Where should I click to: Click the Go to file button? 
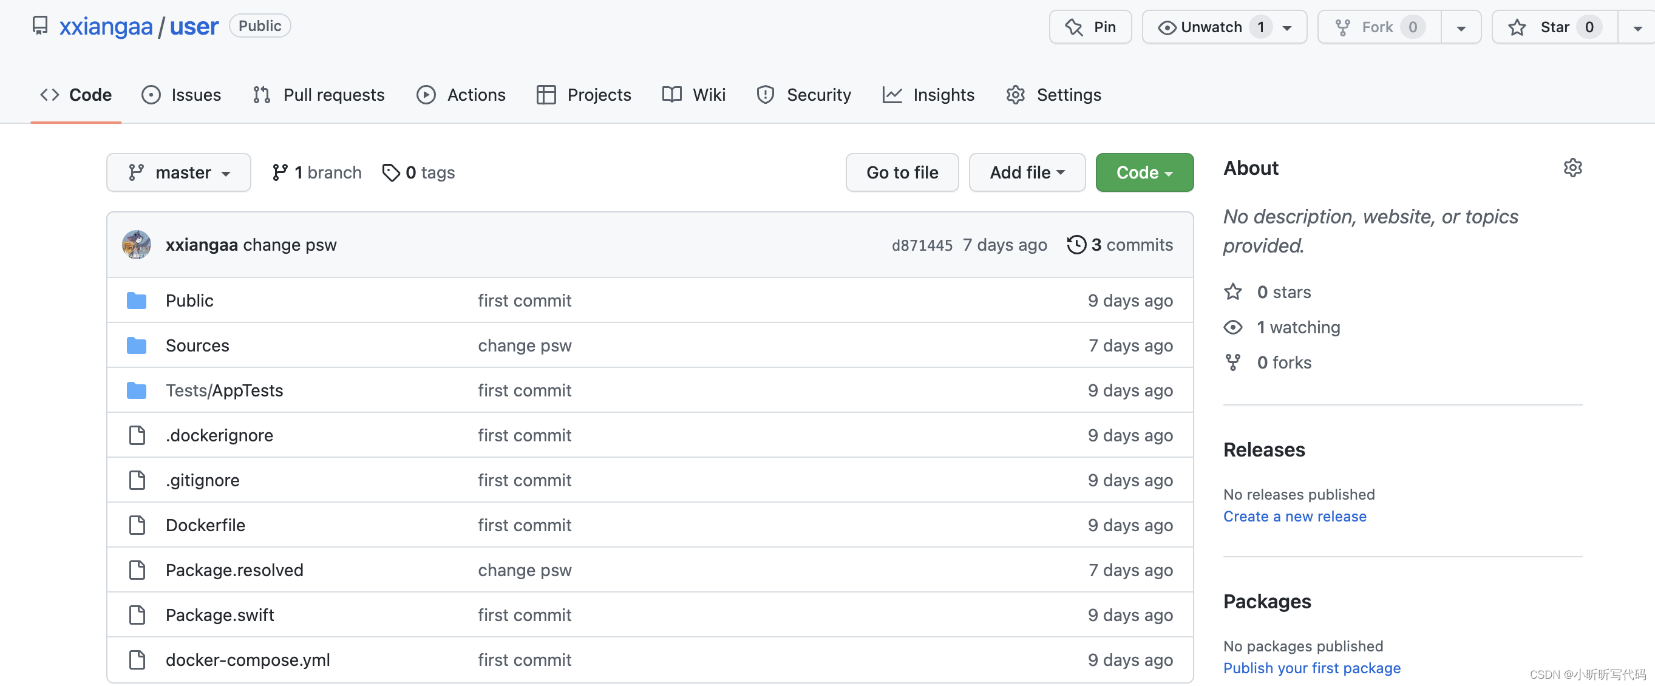[902, 172]
